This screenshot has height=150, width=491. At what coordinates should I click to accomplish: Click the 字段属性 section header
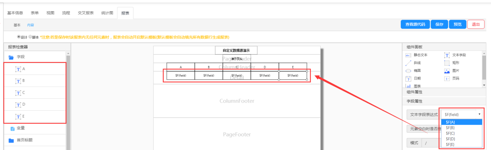(444, 101)
